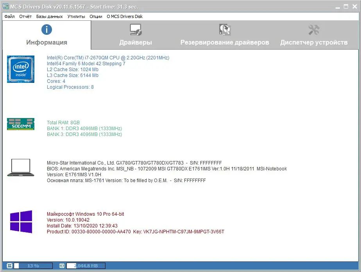This screenshot has height=272, width=361.
Task: Click the BANK 1: DDR3 4096MB line
Action: point(84,129)
